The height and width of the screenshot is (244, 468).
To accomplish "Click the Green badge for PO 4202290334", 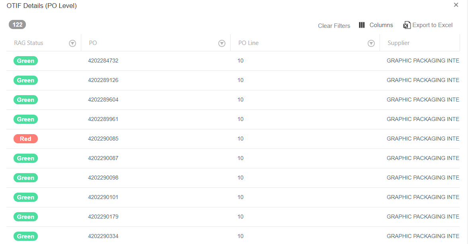I will click(25, 236).
